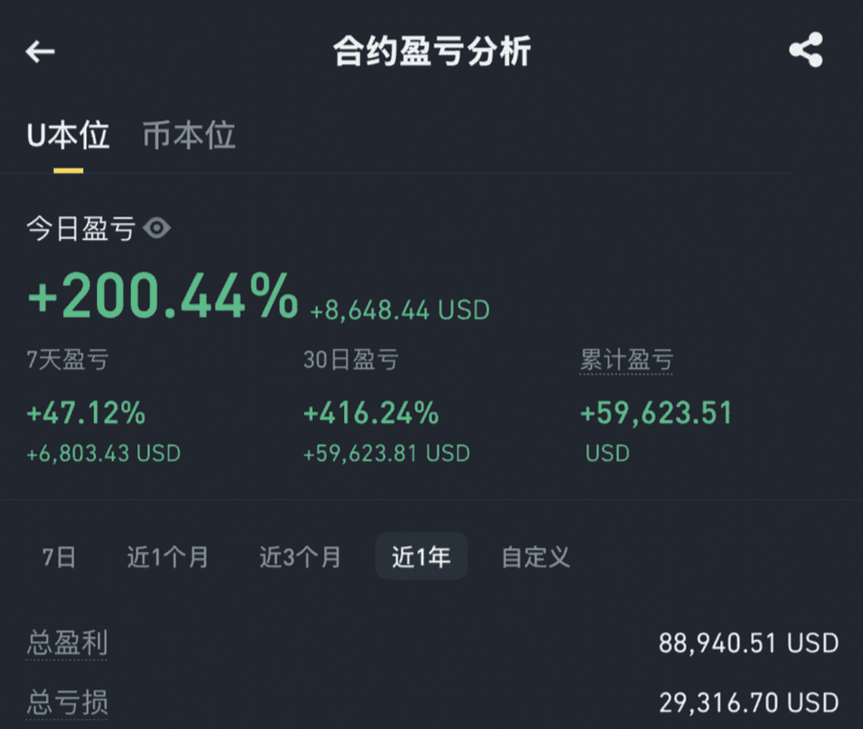Click the 88,940.51 USD total profit amount
863x729 pixels.
(x=749, y=643)
